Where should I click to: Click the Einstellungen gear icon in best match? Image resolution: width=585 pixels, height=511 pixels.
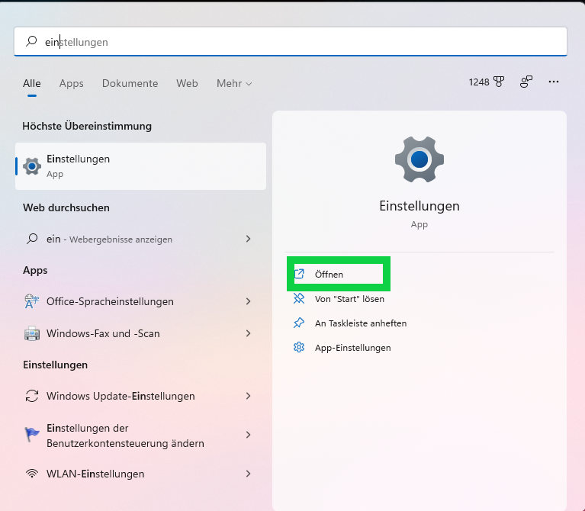click(x=32, y=166)
